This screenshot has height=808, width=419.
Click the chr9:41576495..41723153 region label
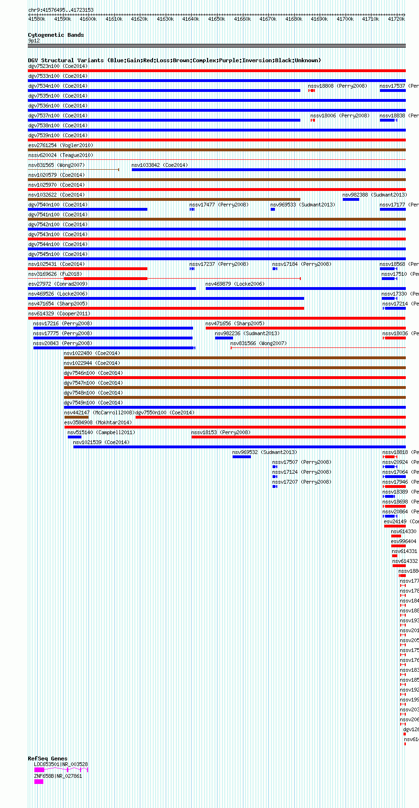61,10
